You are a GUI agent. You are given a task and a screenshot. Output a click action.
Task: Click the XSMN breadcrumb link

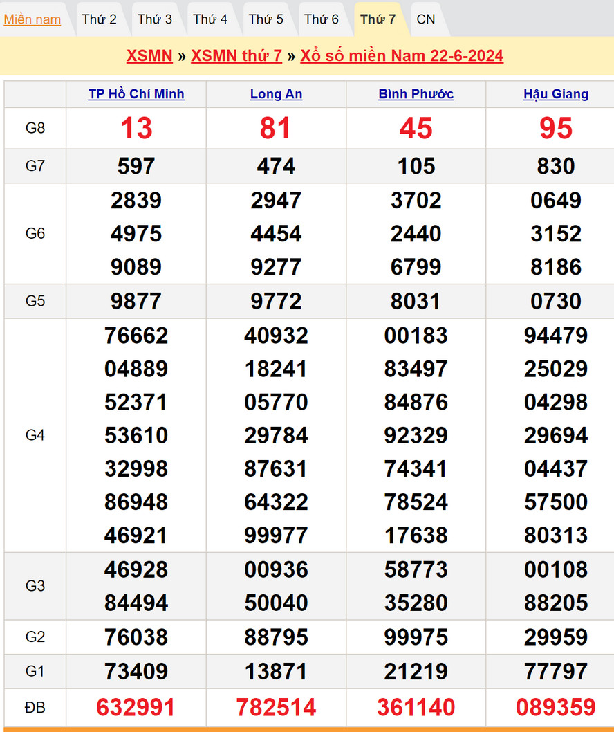(x=149, y=55)
